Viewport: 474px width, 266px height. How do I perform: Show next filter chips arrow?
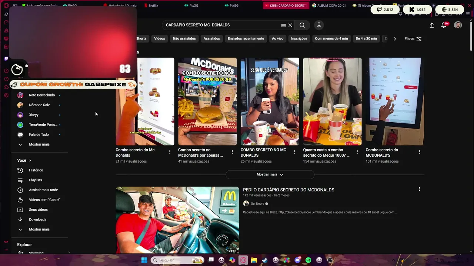point(395,39)
